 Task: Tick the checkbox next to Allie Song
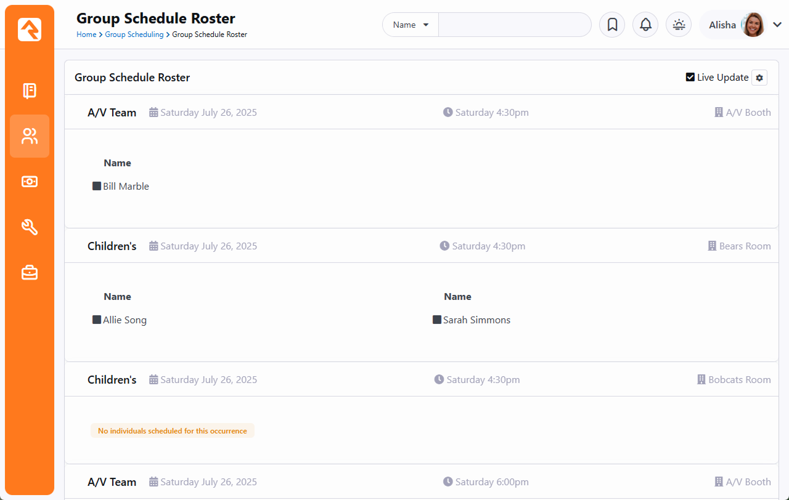(97, 320)
